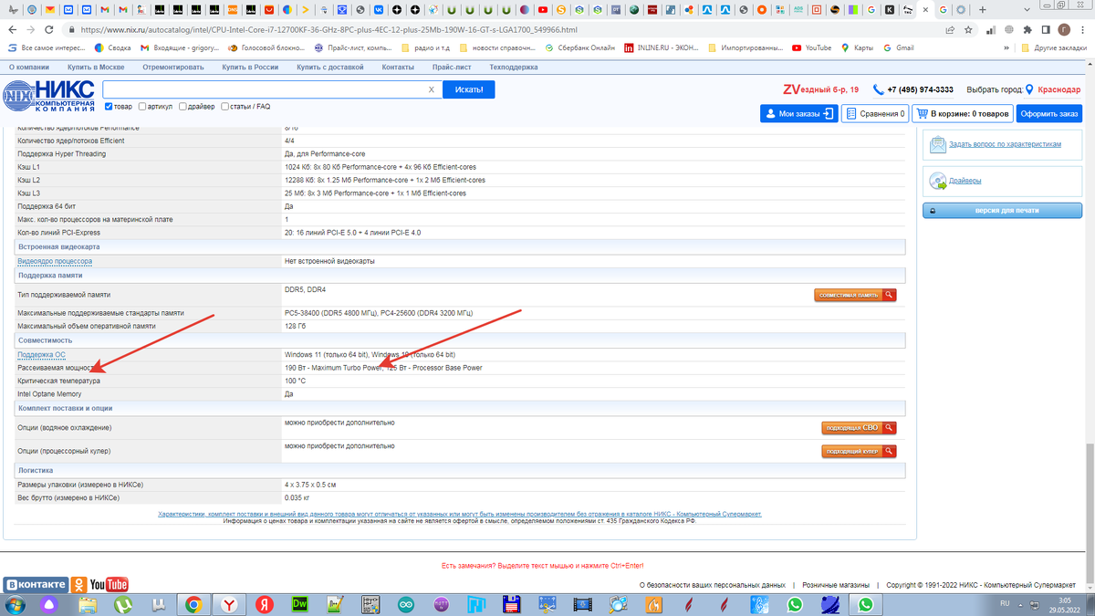The width and height of the screenshot is (1095, 616).
Task: Click 'Оформить заказ' button
Action: click(x=1049, y=114)
